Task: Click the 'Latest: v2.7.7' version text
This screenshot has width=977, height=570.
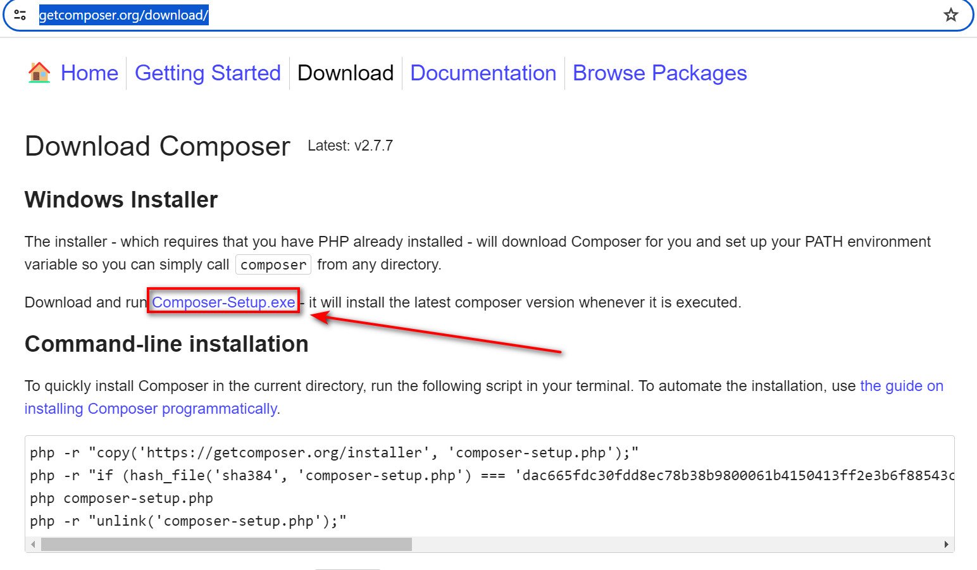Action: pos(350,146)
